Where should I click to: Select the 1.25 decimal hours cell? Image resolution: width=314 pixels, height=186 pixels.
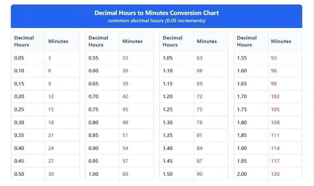168,110
